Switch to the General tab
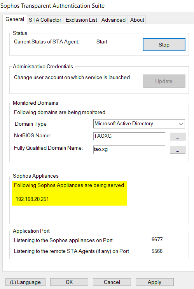 click(x=15, y=19)
